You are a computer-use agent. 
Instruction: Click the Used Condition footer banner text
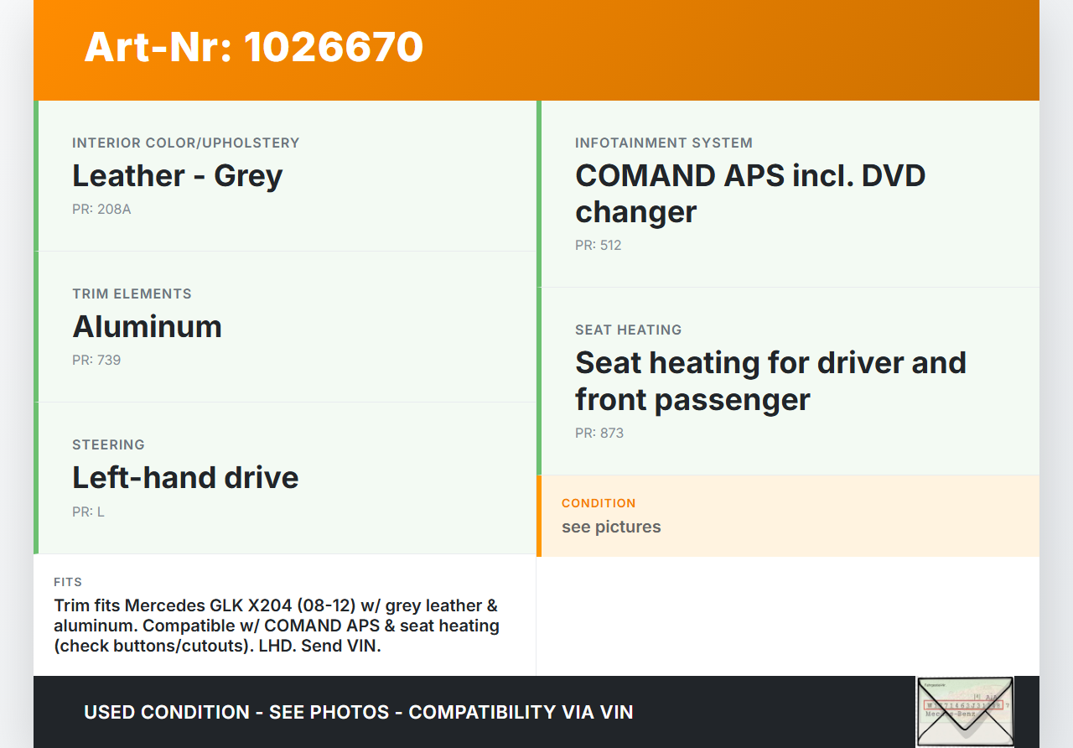pyautogui.click(x=358, y=712)
